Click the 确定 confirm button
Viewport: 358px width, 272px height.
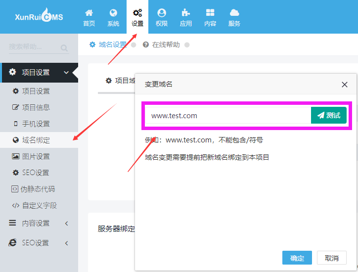coord(297,258)
